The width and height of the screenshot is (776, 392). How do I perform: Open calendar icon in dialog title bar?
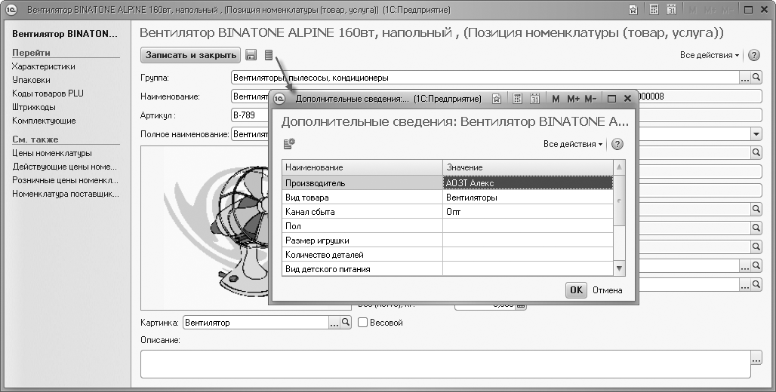[534, 99]
